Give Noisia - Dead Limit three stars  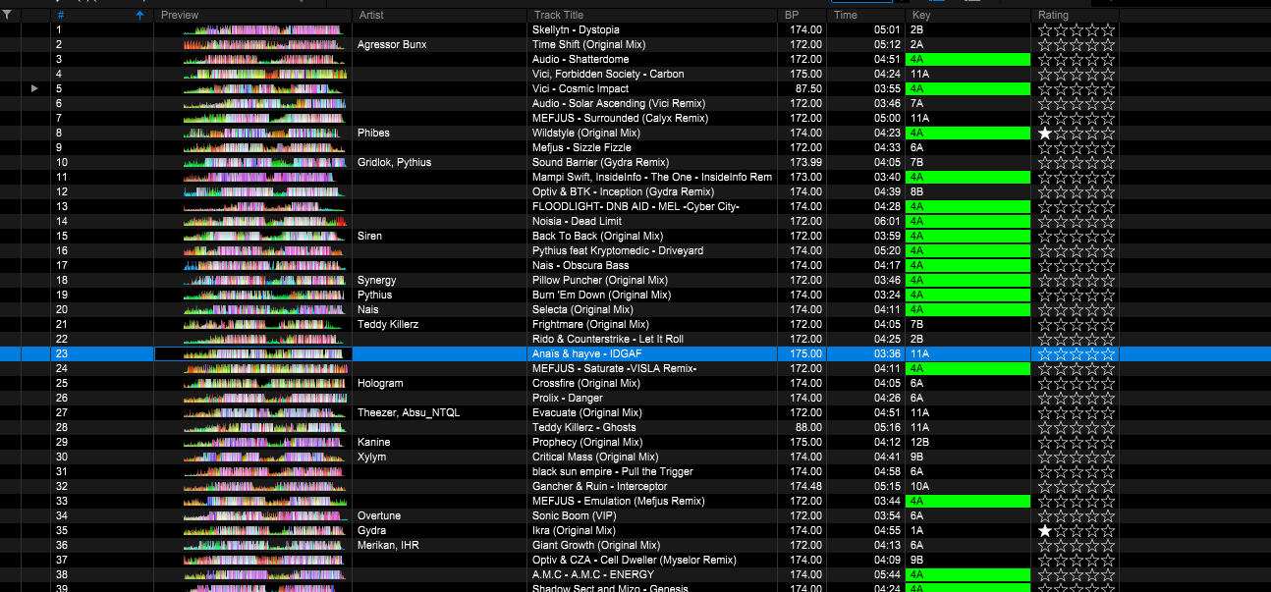[x=1077, y=221]
